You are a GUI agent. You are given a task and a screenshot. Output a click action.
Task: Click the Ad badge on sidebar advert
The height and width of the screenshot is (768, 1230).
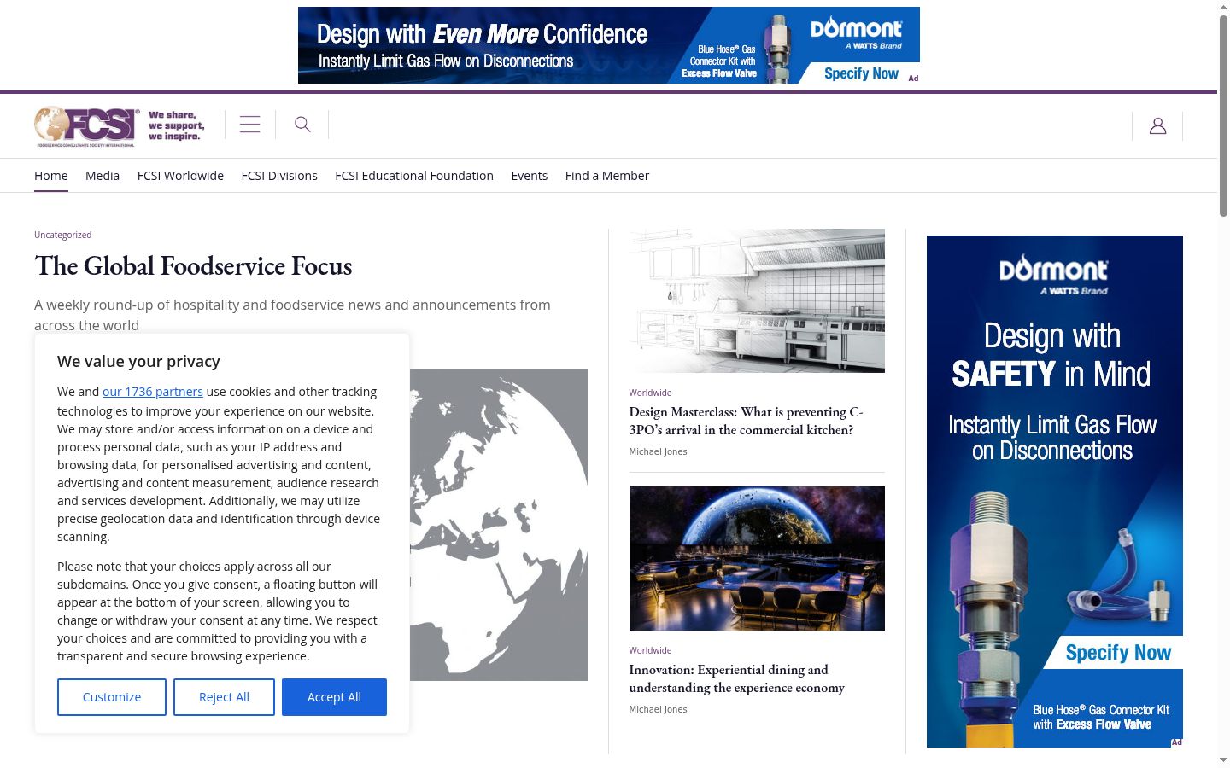point(1177,742)
